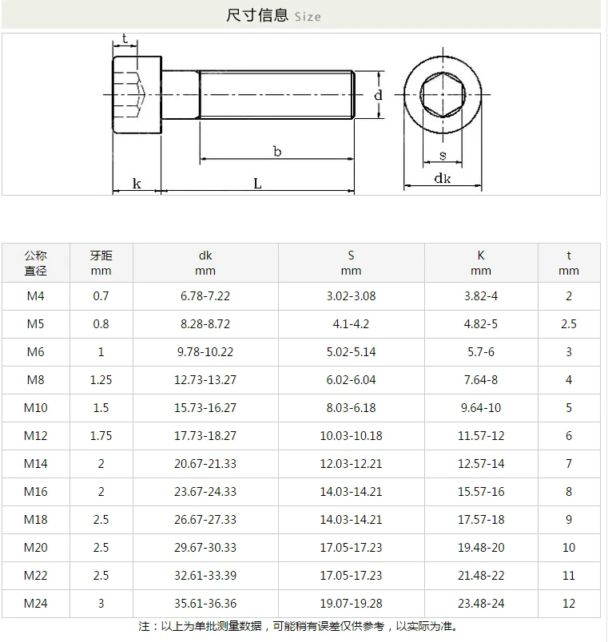Click the M24 t value 12
Screen dimensions: 608x642
point(569,603)
